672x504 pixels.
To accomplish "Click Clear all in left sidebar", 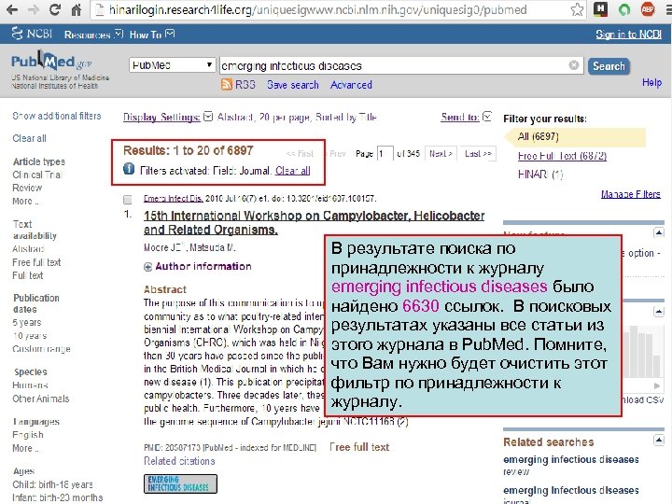I will tap(29, 138).
